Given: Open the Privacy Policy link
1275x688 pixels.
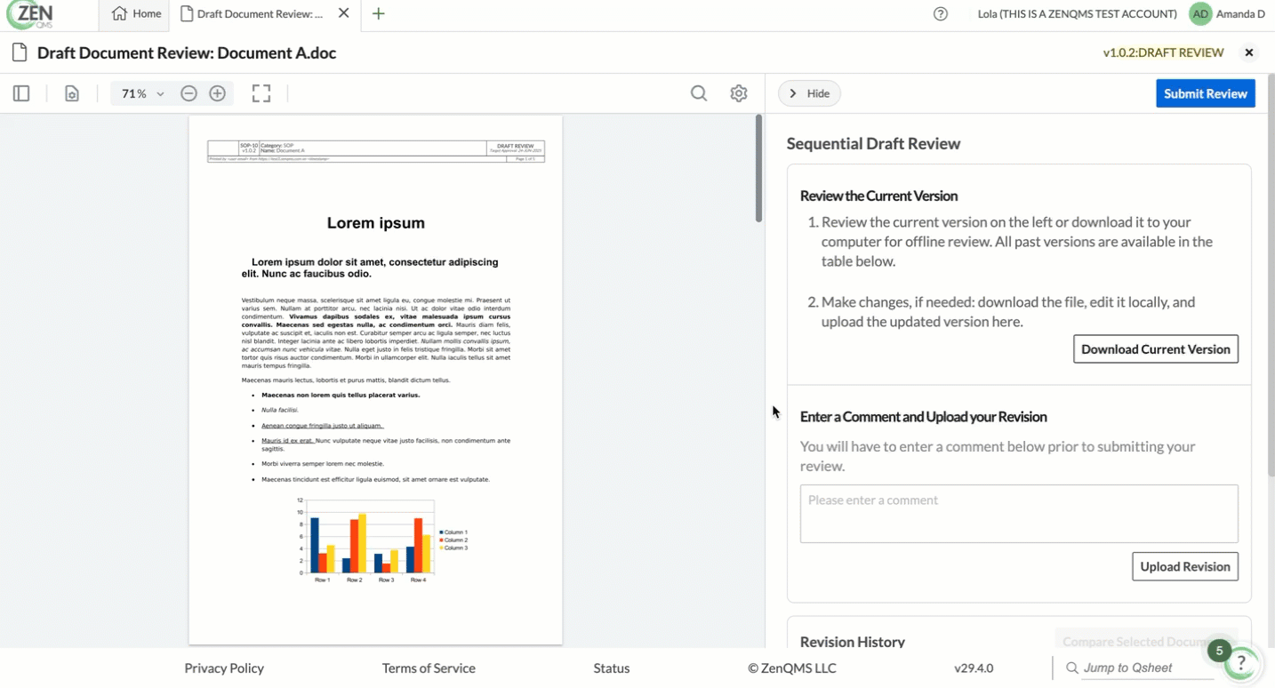Looking at the screenshot, I should 224,668.
